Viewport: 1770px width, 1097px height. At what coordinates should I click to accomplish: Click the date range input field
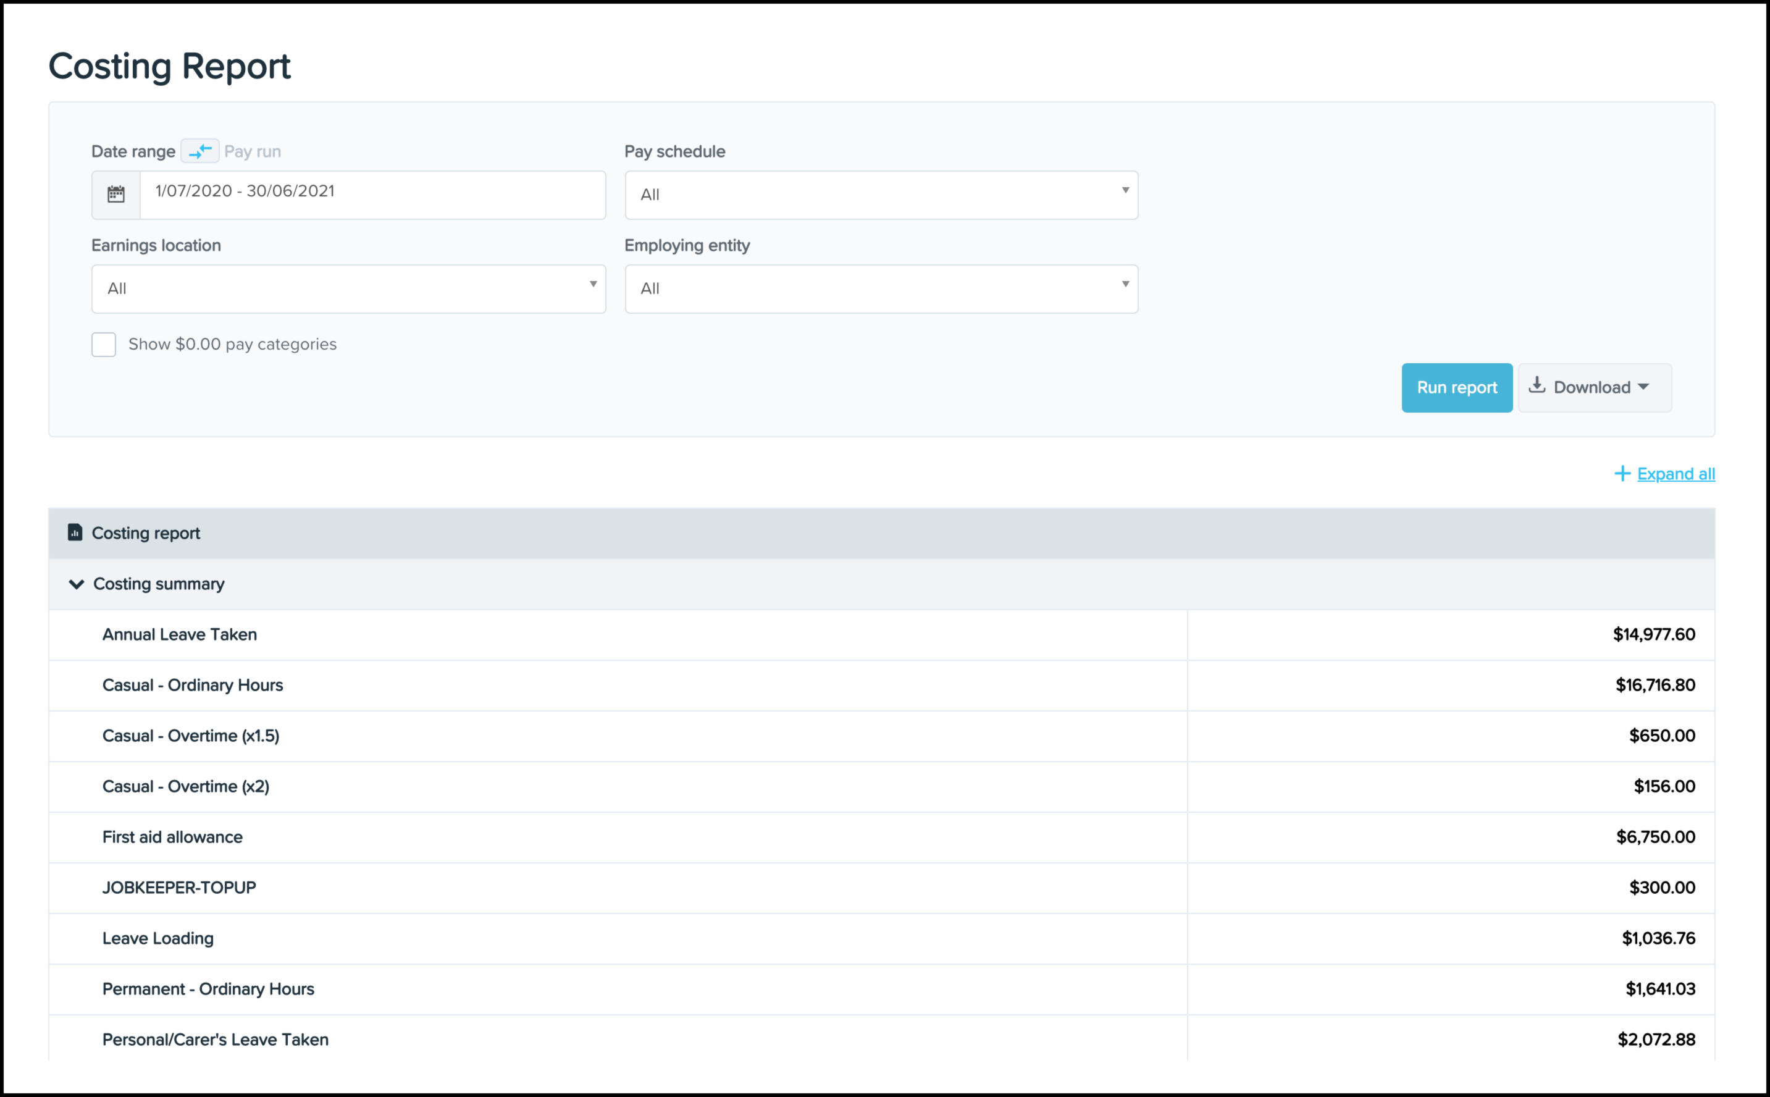(371, 195)
